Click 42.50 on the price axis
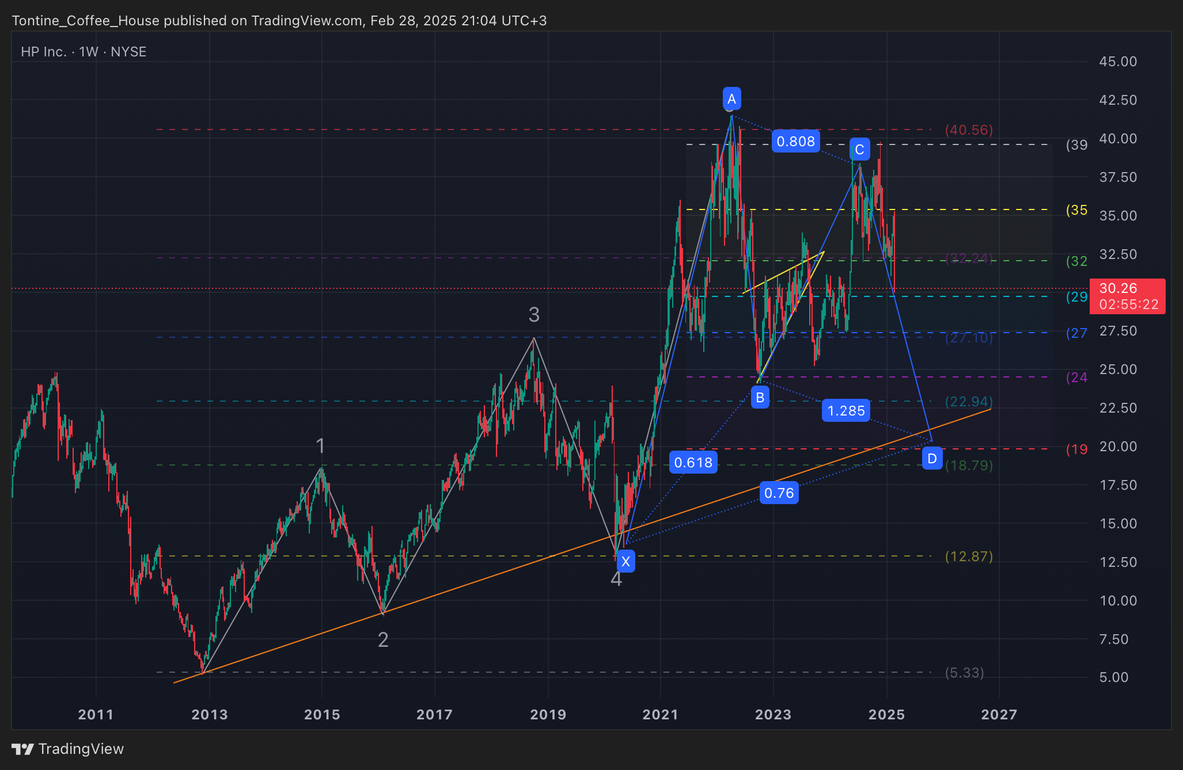This screenshot has width=1183, height=770. tap(1118, 100)
